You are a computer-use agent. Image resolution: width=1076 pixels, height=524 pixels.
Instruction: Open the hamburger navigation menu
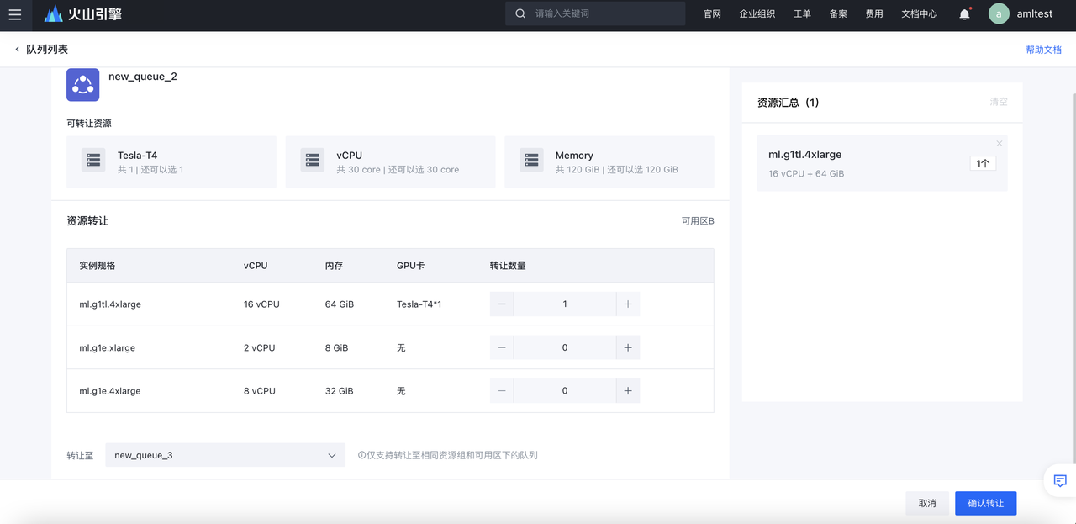click(x=15, y=14)
